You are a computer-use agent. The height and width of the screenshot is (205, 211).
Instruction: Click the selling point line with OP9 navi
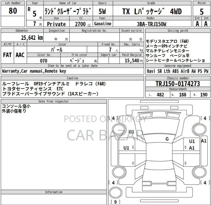pyautogui.click(x=167, y=46)
